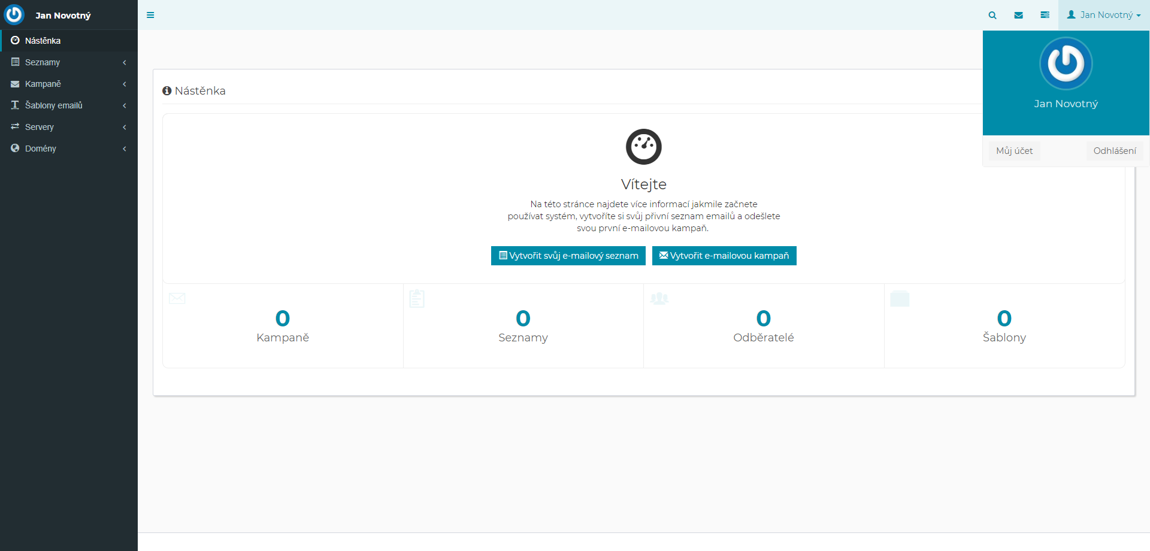Open the Šablony emailů menu item
Screen dimensions: 1150x551
[x=69, y=105]
